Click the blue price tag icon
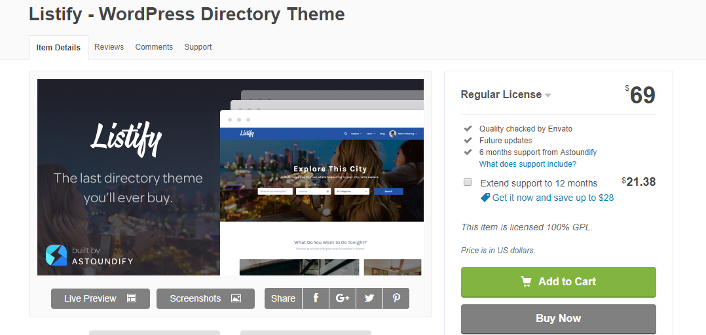706x335 pixels. (485, 198)
